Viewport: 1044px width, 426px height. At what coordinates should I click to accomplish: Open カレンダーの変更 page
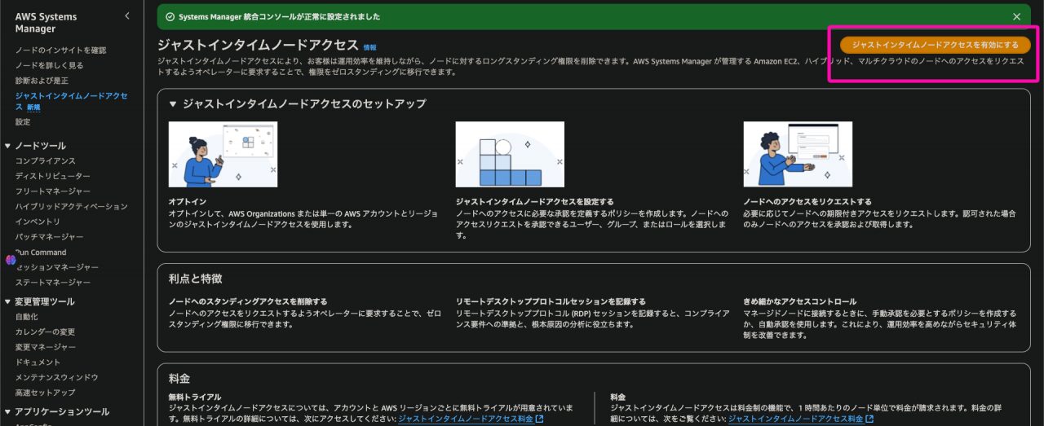click(x=45, y=332)
